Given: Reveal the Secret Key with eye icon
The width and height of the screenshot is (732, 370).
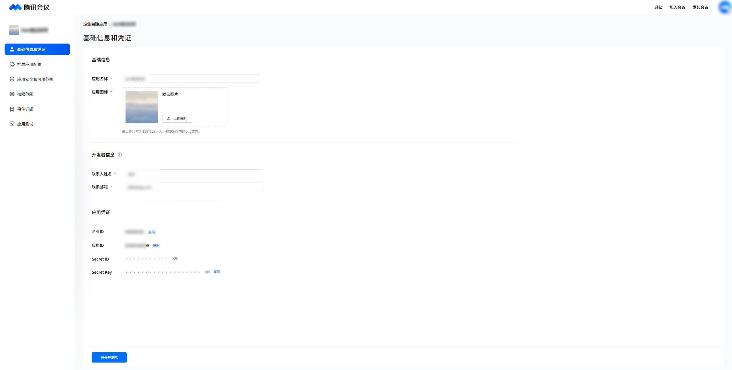Looking at the screenshot, I should coord(208,272).
